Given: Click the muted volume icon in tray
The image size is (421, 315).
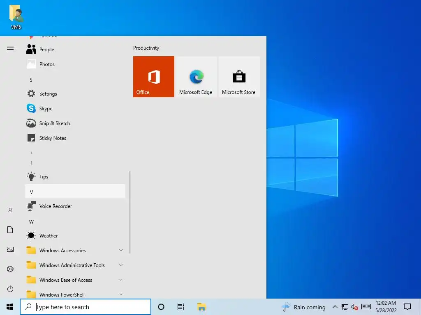Looking at the screenshot, I should coord(355,307).
